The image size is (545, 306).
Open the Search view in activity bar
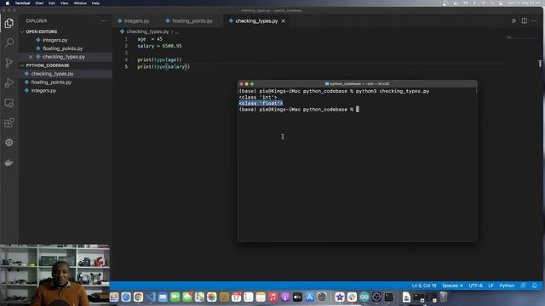(x=9, y=42)
